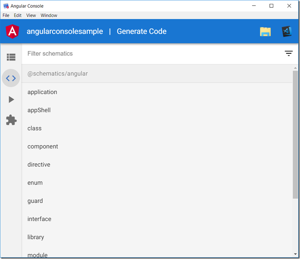Click the scrollbar down arrow

295,254
